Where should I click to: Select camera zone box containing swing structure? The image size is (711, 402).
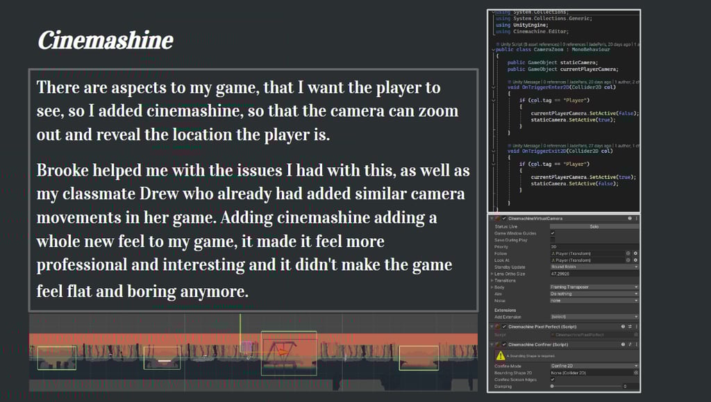click(288, 353)
